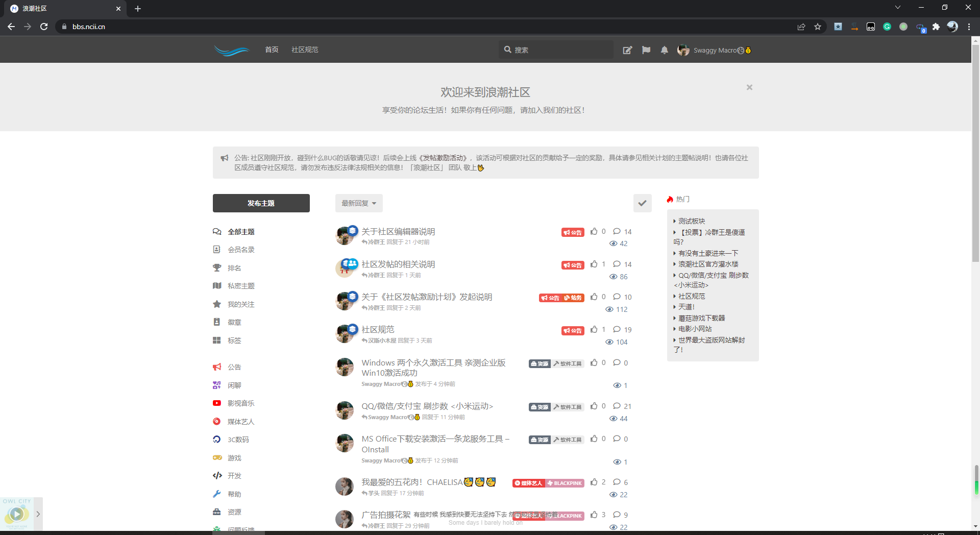Switch to the 社区规范 nav item
Image resolution: width=980 pixels, height=535 pixels.
click(305, 50)
